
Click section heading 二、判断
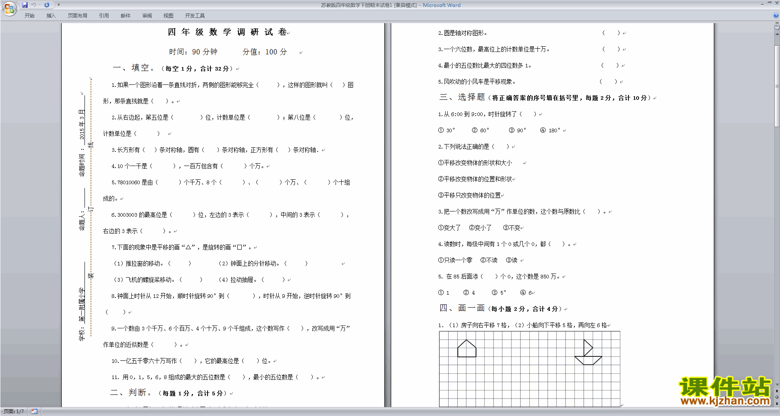[x=131, y=392]
